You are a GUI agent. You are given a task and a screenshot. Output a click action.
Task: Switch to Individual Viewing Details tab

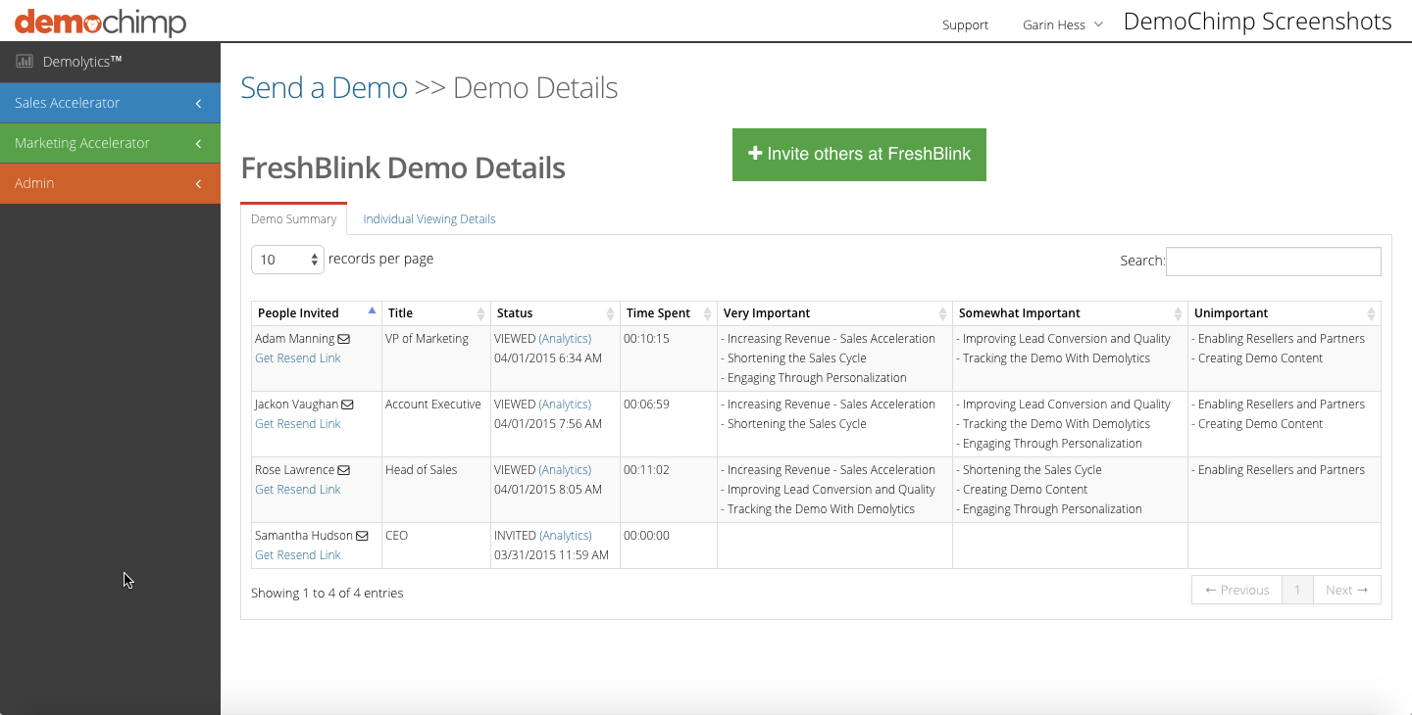(x=429, y=219)
